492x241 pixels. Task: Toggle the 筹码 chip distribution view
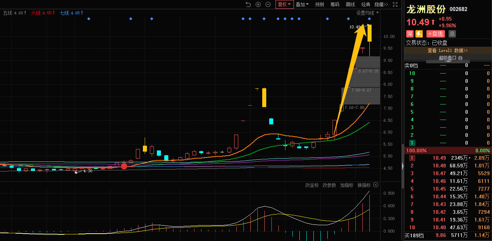(335, 4)
